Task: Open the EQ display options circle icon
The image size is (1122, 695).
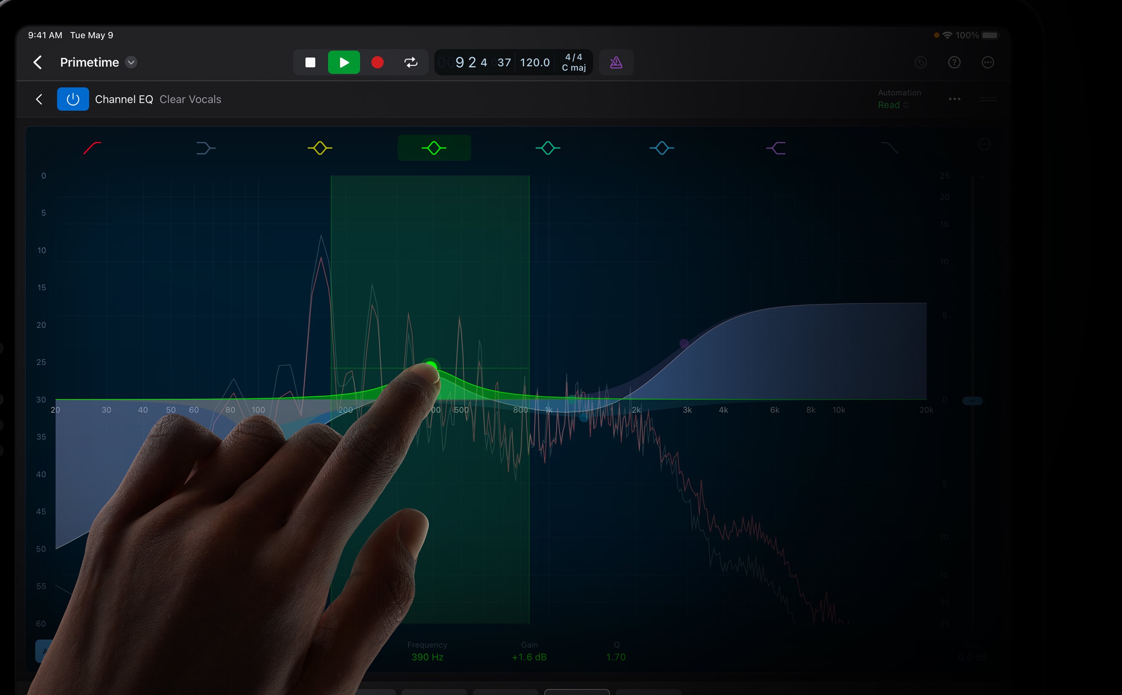Action: [x=984, y=145]
